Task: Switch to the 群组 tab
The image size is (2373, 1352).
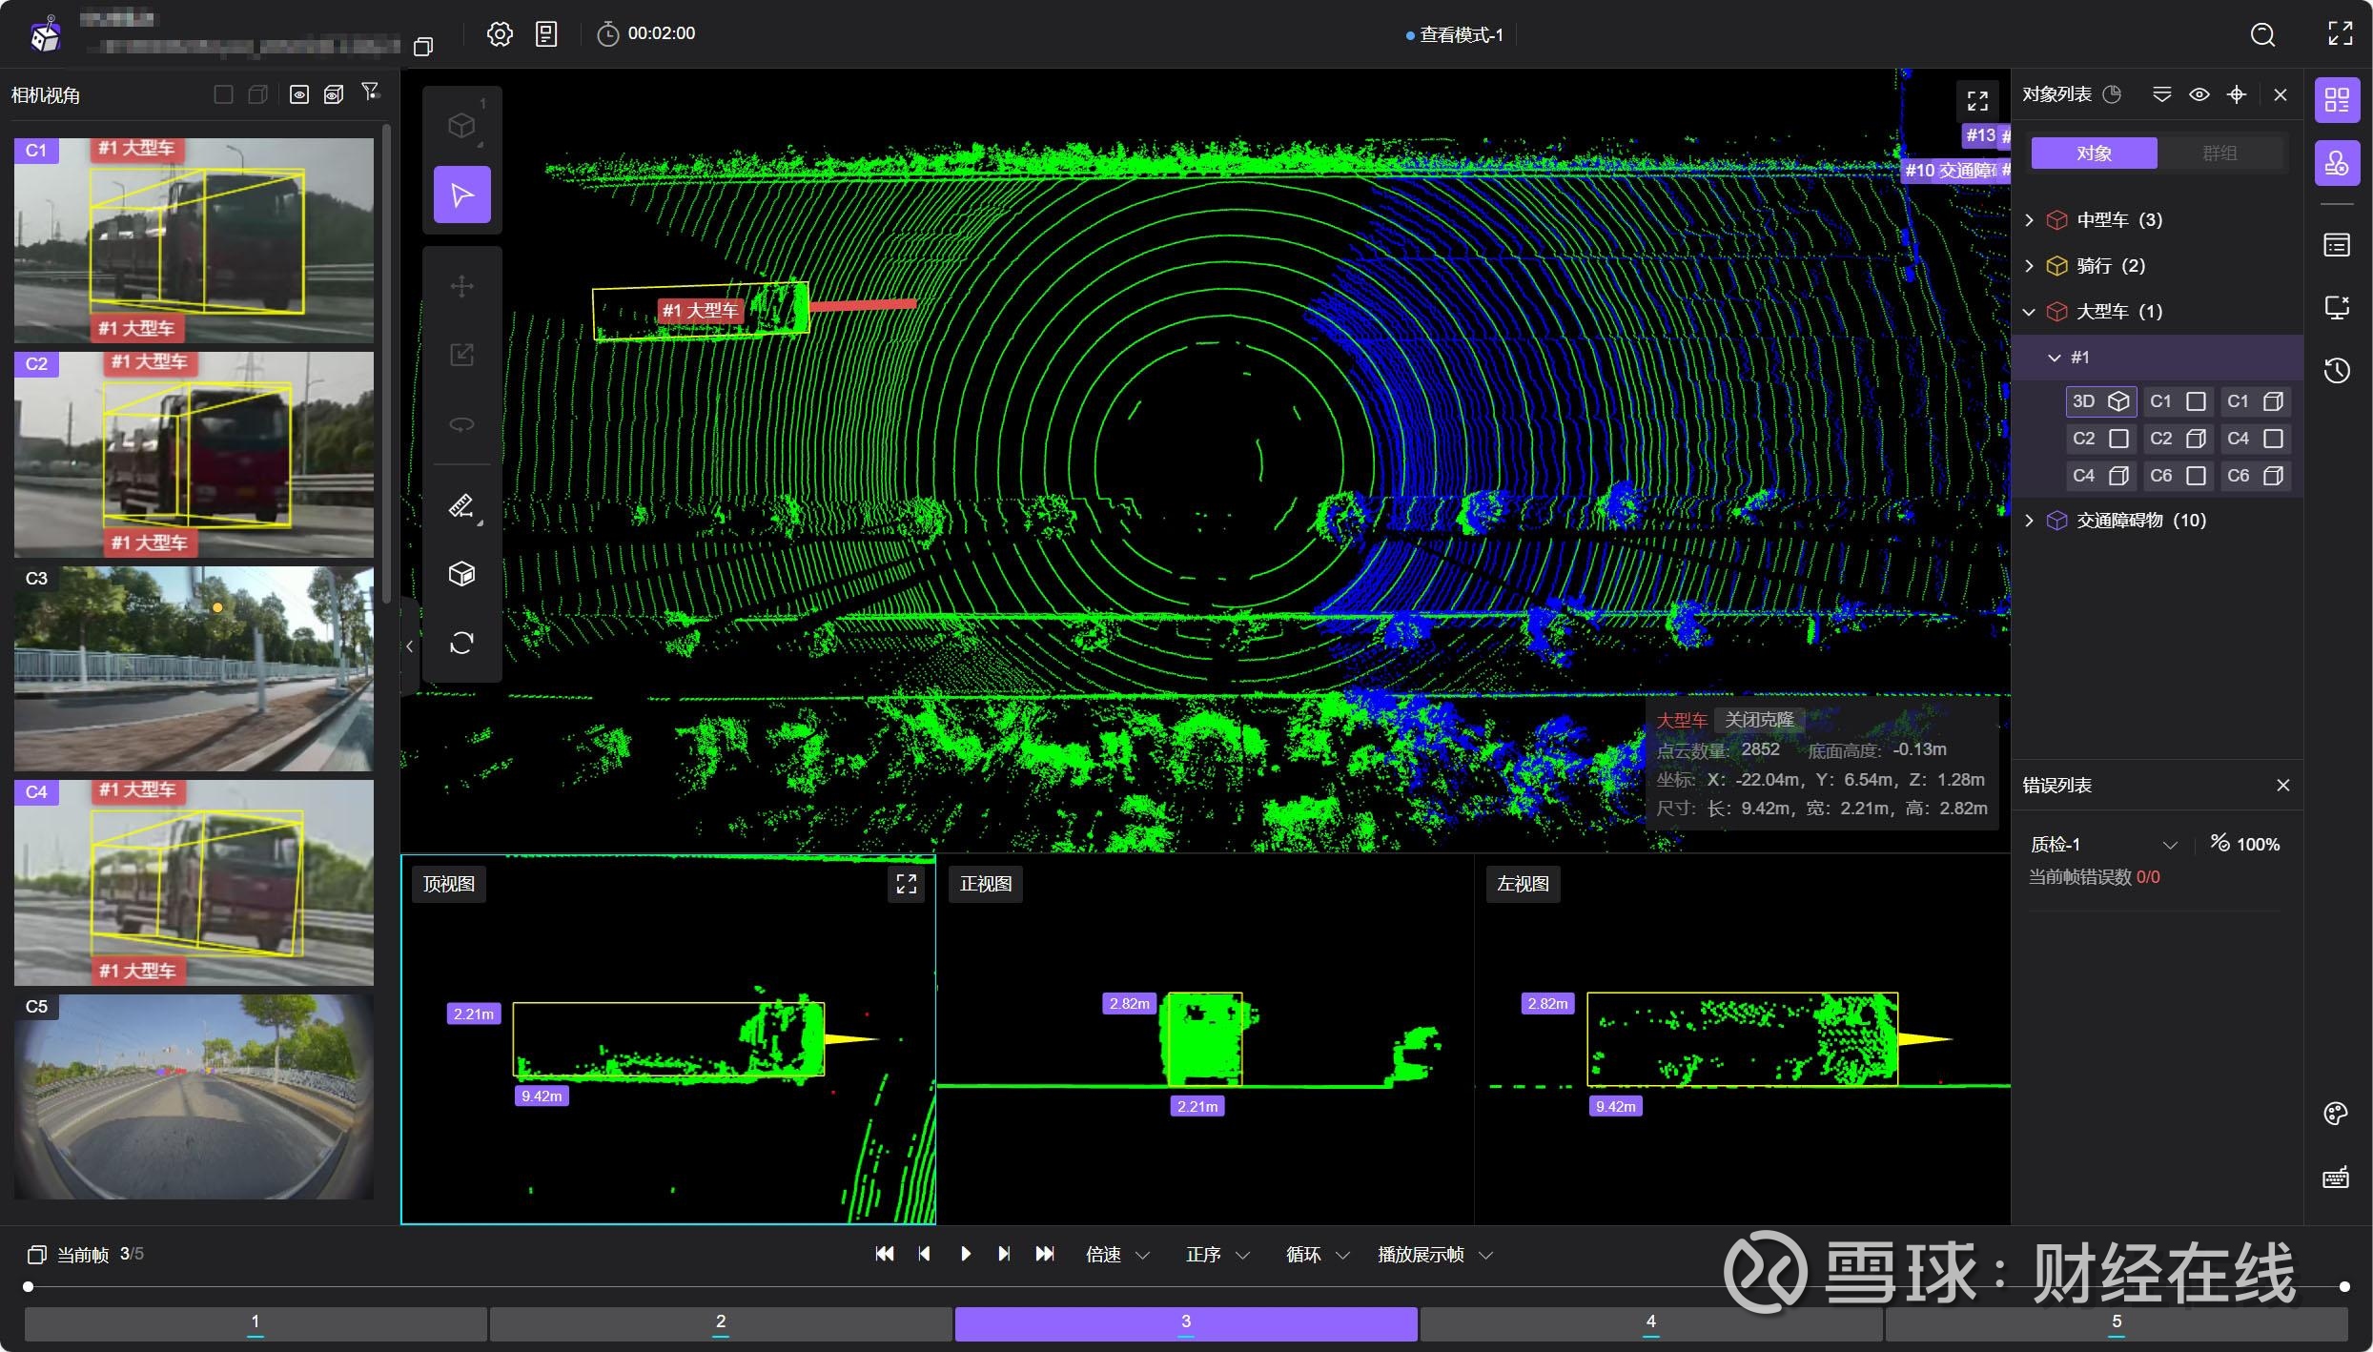Action: click(2220, 154)
